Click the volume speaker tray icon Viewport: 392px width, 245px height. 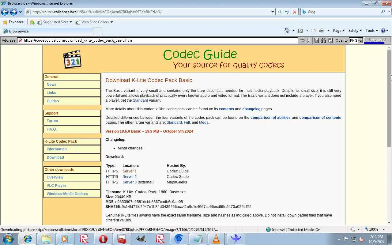(361, 239)
